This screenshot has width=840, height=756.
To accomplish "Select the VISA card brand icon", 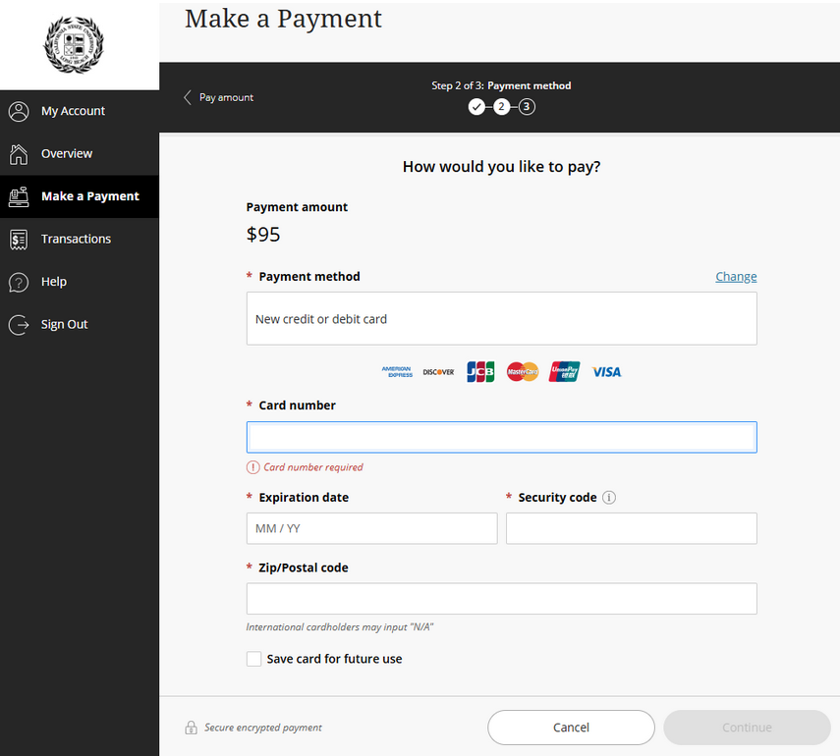I will 606,371.
